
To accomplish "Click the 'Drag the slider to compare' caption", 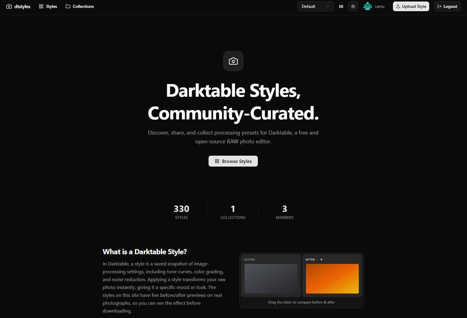I will click(301, 302).
